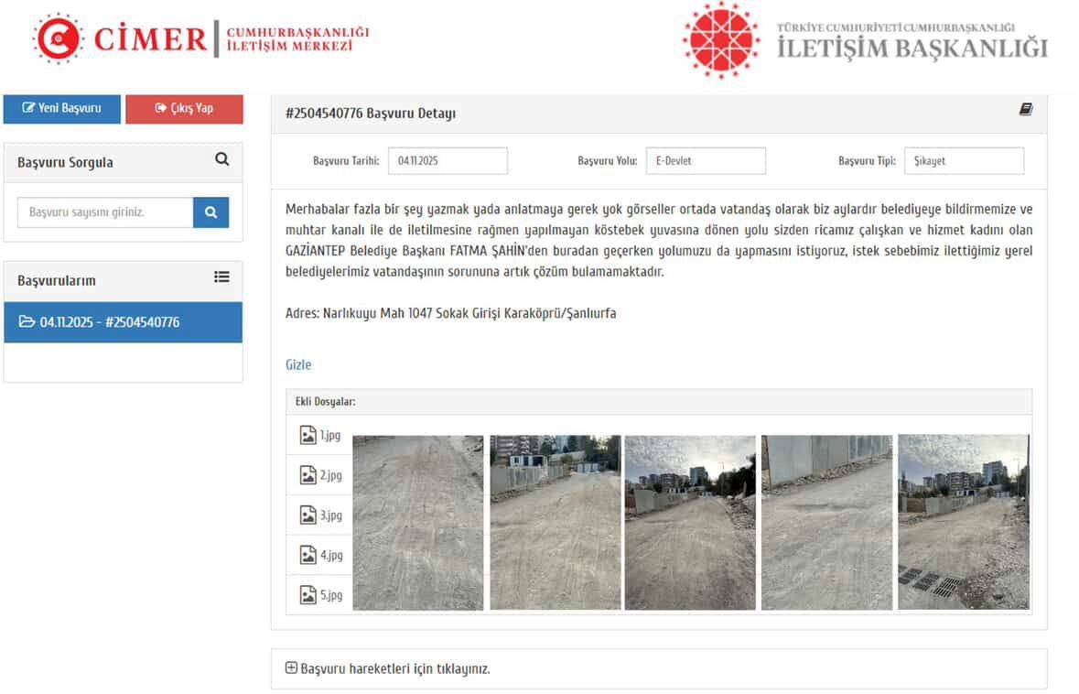Click the Başvuru Sorgula heading text

click(x=65, y=162)
